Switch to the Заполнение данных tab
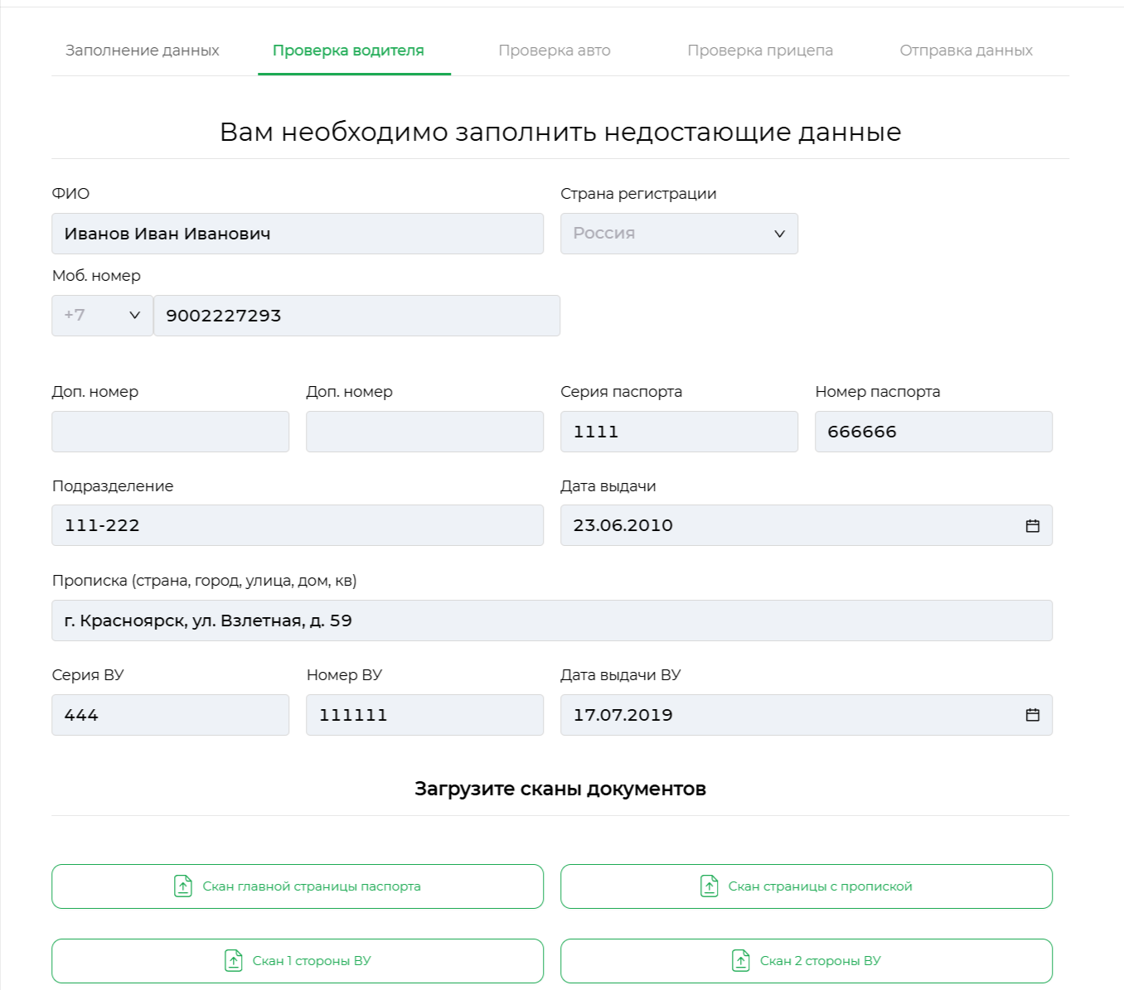The height and width of the screenshot is (990, 1124). tap(143, 51)
